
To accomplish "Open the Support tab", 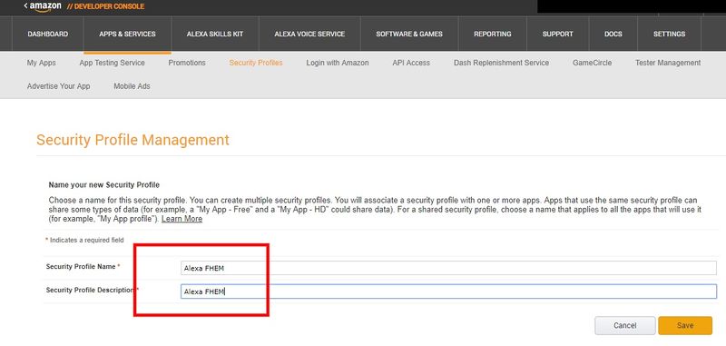I will pyautogui.click(x=558, y=34).
